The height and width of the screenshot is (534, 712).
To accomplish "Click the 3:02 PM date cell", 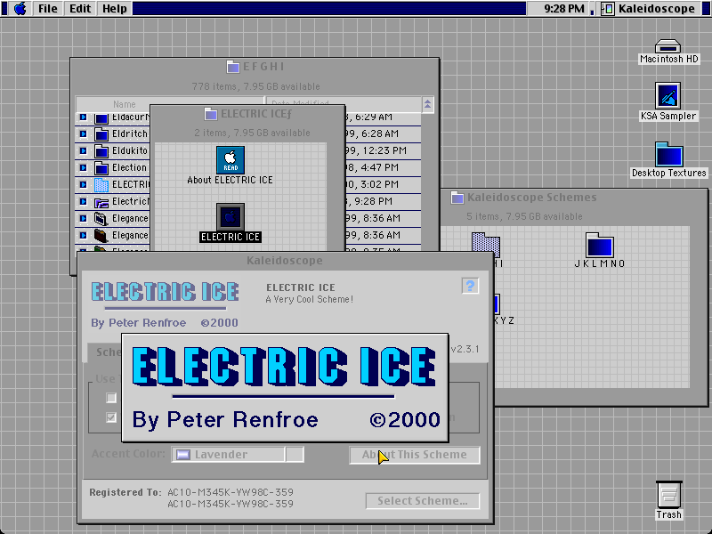I will tap(372, 184).
